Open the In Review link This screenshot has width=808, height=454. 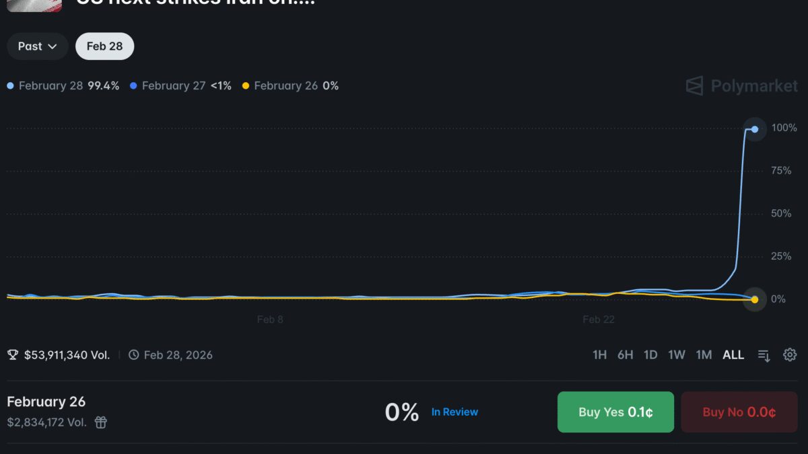[x=454, y=412]
